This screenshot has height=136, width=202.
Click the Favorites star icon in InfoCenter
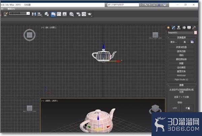(154, 5)
